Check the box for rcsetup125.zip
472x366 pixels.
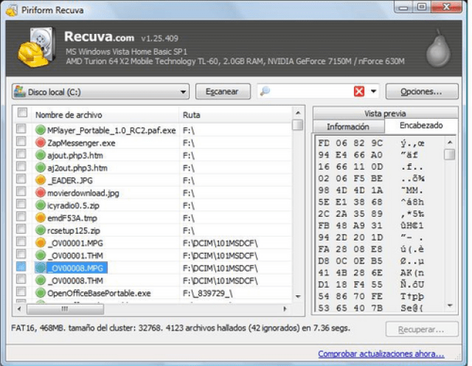tap(22, 230)
